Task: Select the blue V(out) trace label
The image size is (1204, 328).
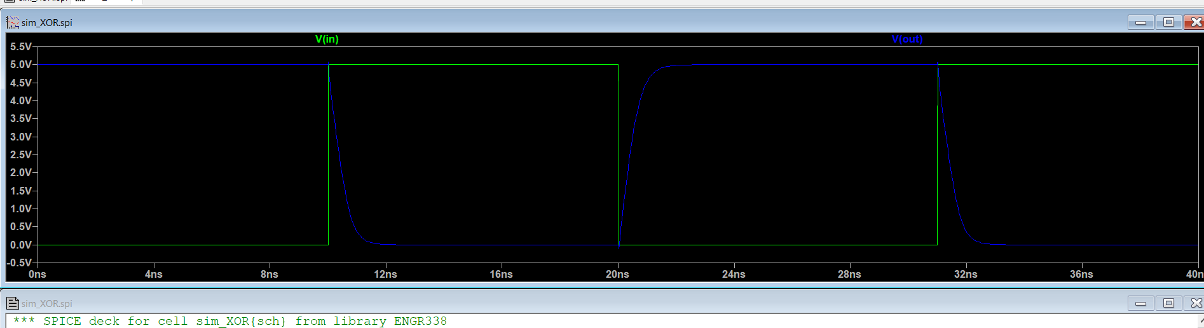Action: [x=906, y=39]
